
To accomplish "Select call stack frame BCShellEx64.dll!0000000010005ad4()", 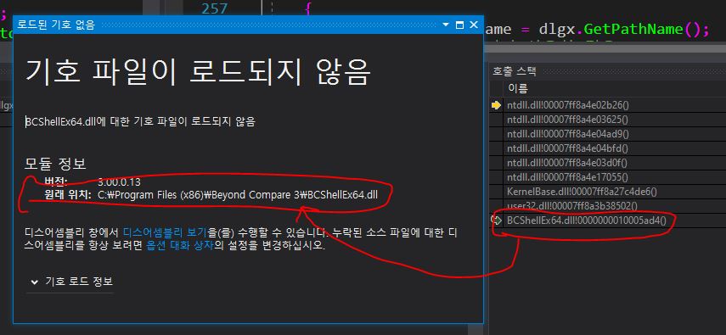I will click(586, 221).
